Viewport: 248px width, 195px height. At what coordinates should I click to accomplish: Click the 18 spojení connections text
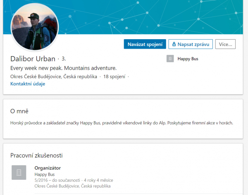coord(114,77)
